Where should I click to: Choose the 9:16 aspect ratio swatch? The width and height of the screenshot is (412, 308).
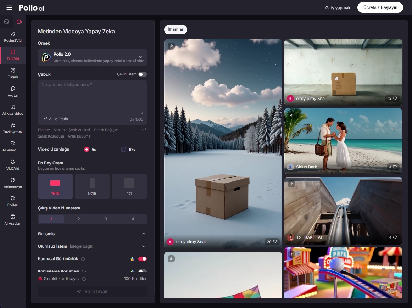92,186
